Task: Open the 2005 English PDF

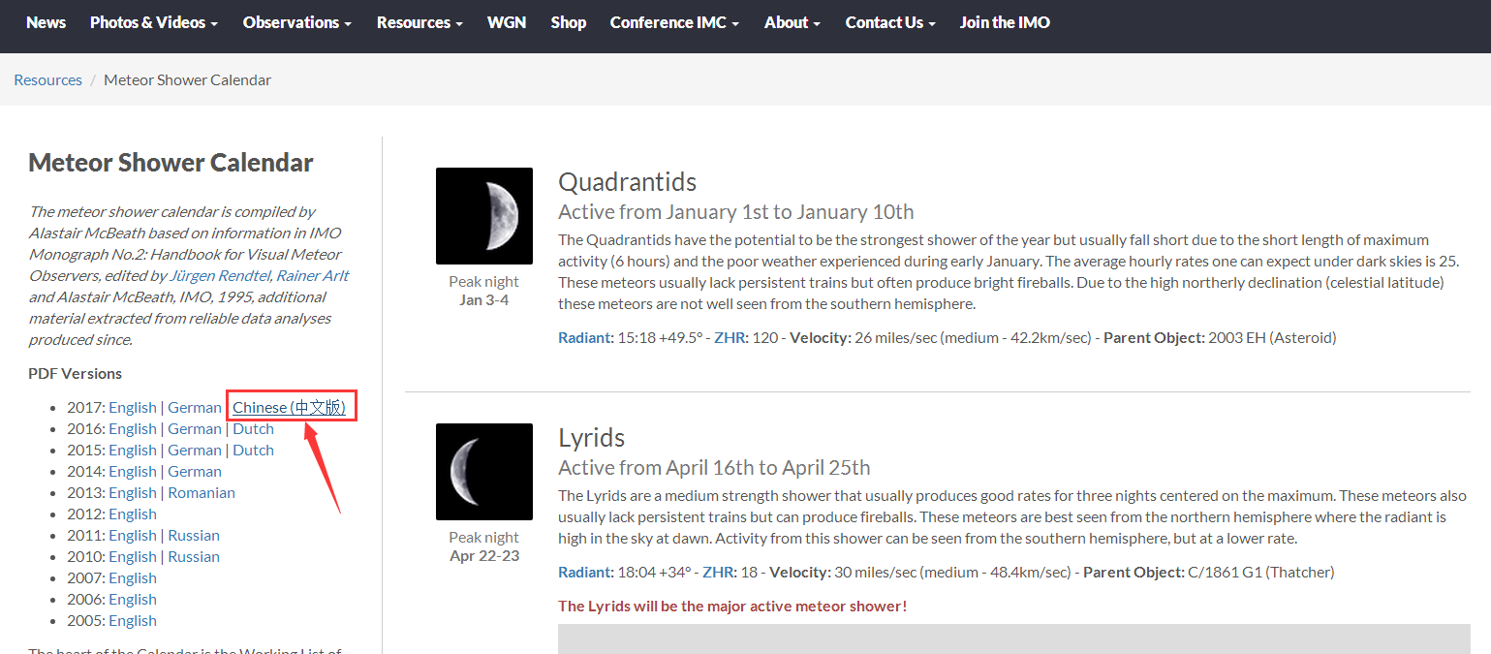Action: coord(132,620)
